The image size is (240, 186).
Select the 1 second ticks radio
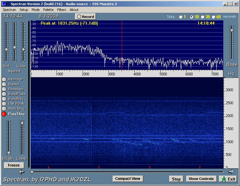coord(181,17)
